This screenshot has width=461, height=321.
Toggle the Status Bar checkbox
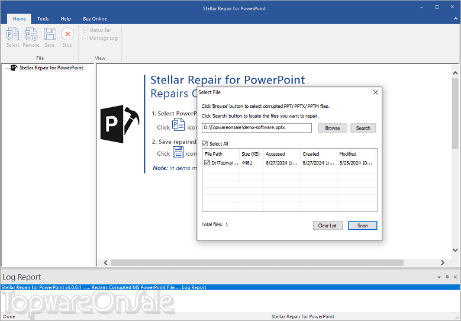point(85,30)
